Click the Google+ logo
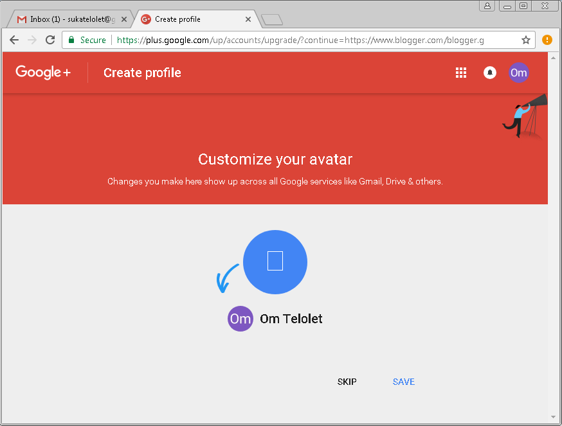This screenshot has width=562, height=426. 43,73
